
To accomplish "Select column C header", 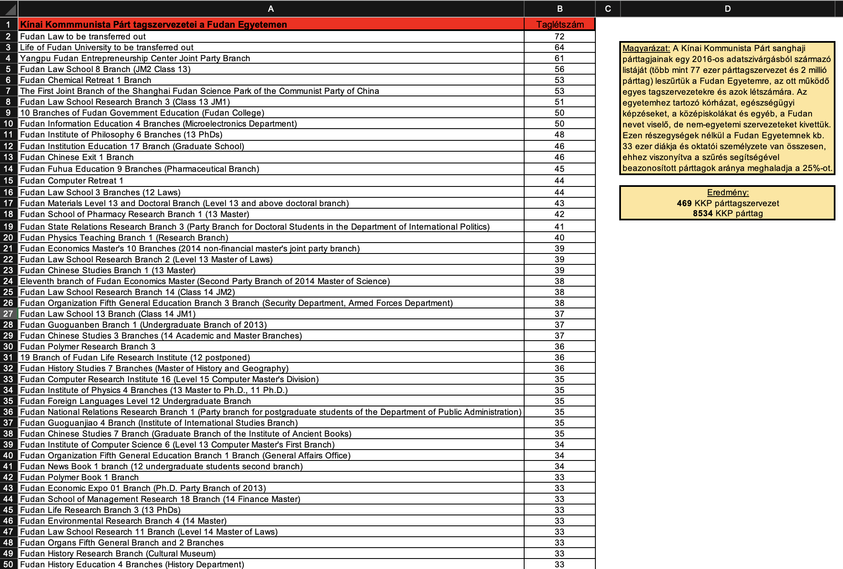I will [x=608, y=9].
